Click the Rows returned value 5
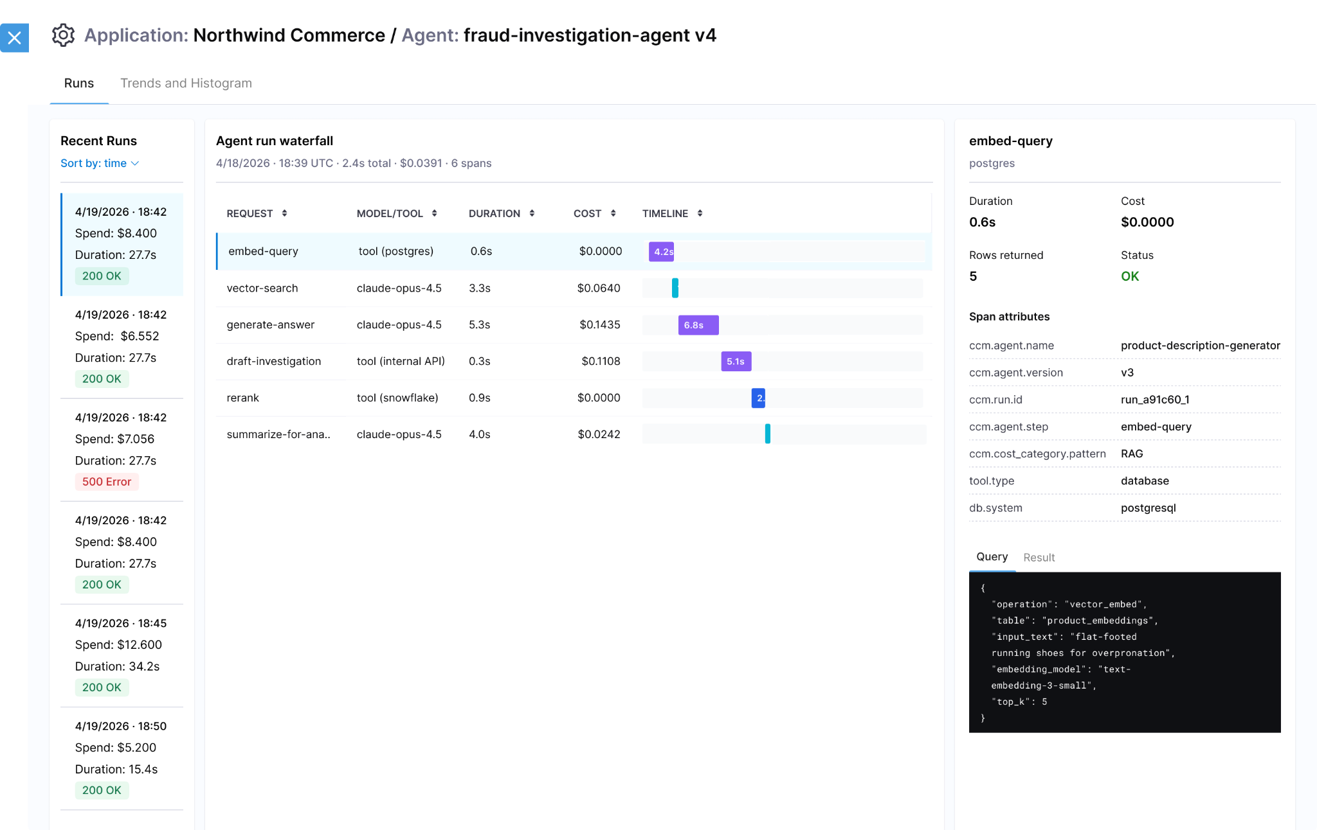This screenshot has width=1317, height=830. (973, 276)
